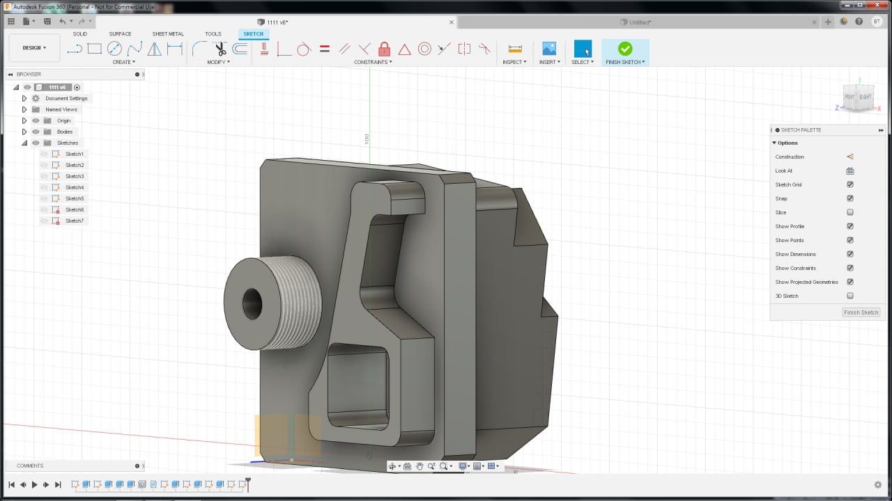Apply the Fix/Unfix lock constraint
This screenshot has width=892, height=501.
384,49
